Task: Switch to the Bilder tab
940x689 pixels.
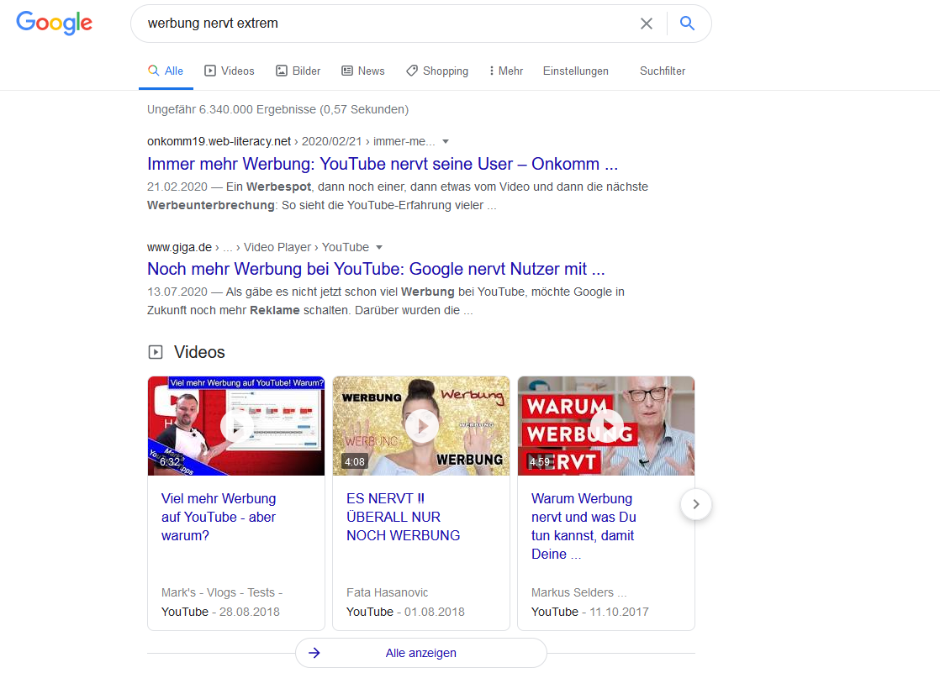Action: pyautogui.click(x=298, y=71)
